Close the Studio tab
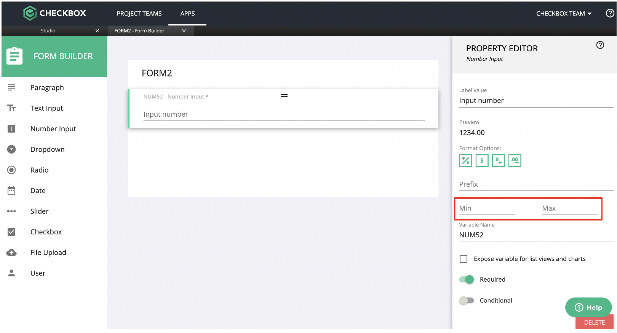617x333 pixels. [x=97, y=31]
